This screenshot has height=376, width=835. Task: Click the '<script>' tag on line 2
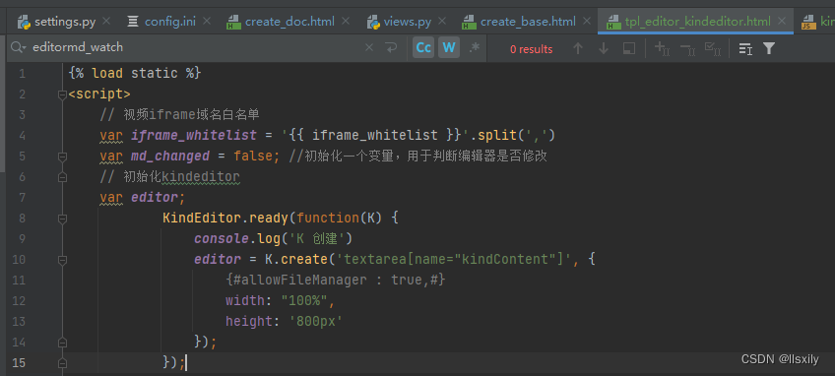click(99, 94)
